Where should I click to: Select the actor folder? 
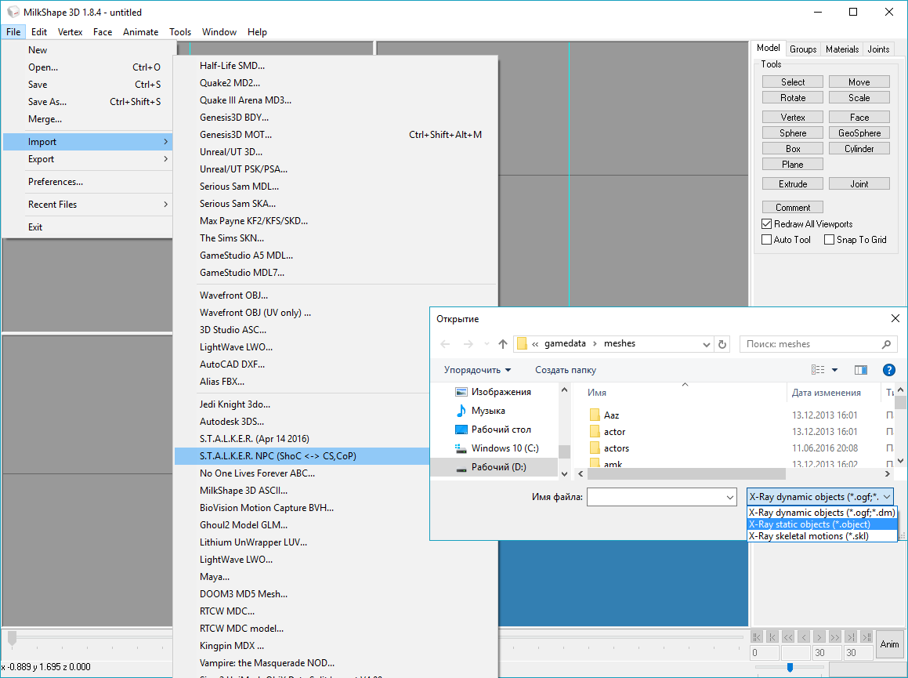[x=614, y=432]
